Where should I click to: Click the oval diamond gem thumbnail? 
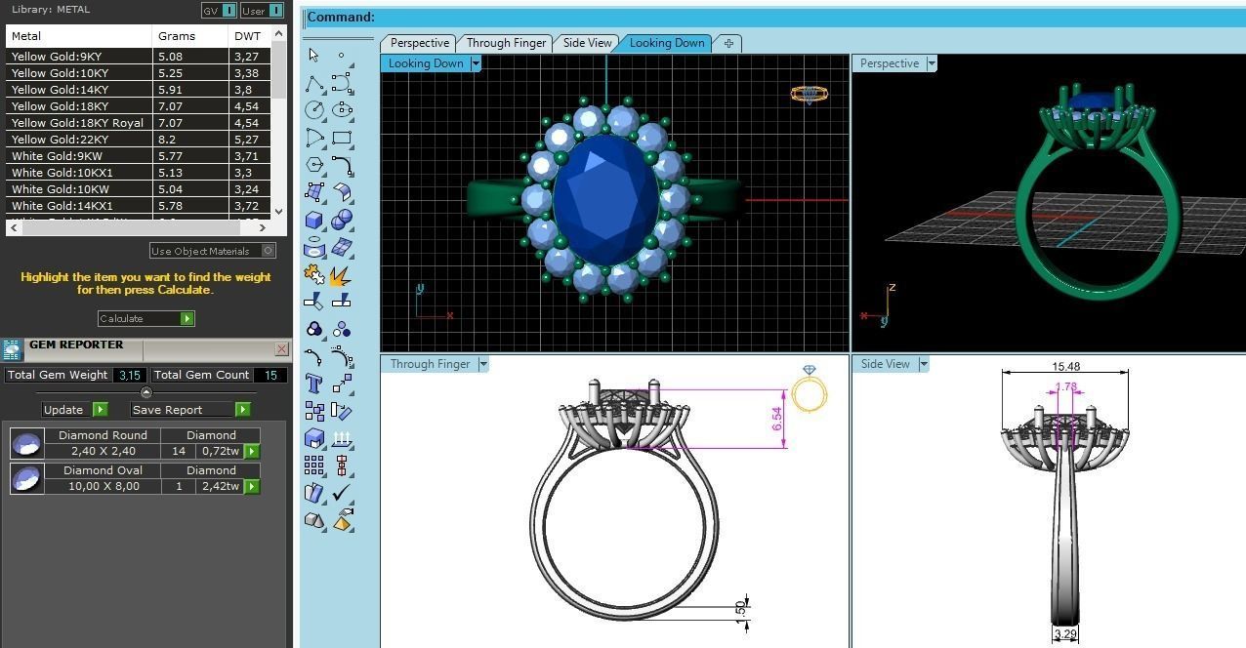26,478
